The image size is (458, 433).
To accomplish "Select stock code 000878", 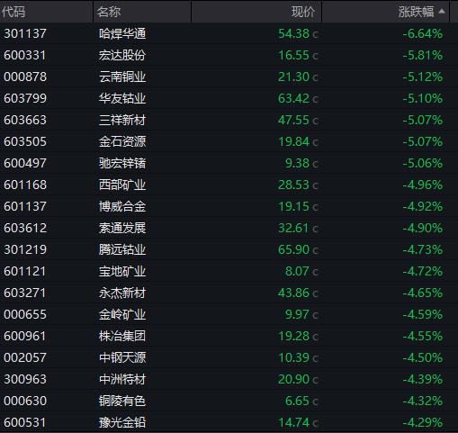I will [25, 77].
